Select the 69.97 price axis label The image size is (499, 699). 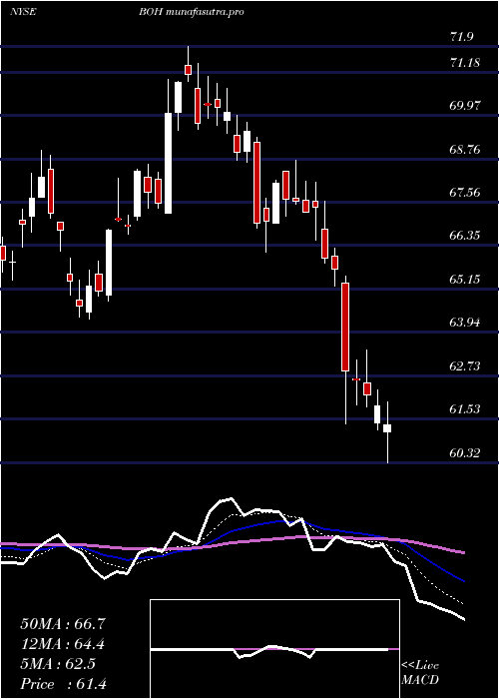point(465,106)
